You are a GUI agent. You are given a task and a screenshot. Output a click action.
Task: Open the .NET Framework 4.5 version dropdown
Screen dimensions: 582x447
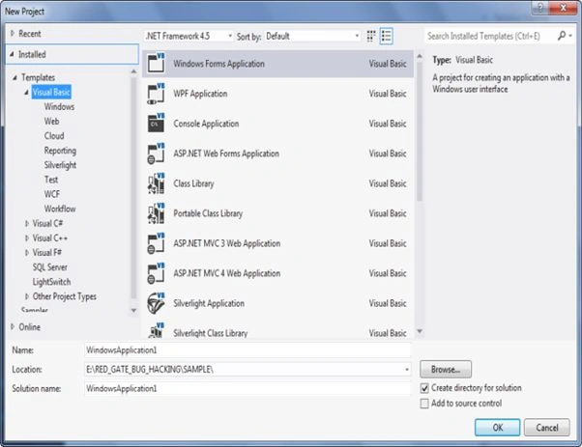coord(189,36)
